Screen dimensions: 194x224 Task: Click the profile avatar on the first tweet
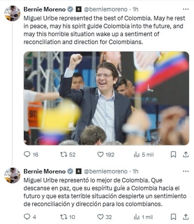pos(12,13)
